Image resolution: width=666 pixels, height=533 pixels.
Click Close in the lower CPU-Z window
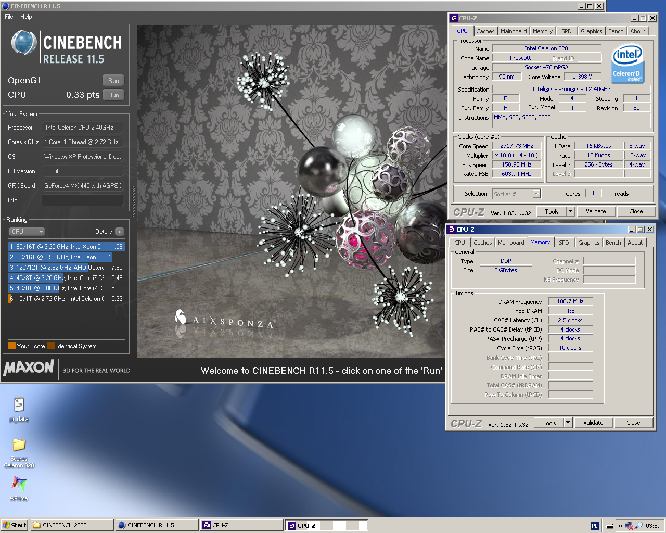(x=633, y=423)
